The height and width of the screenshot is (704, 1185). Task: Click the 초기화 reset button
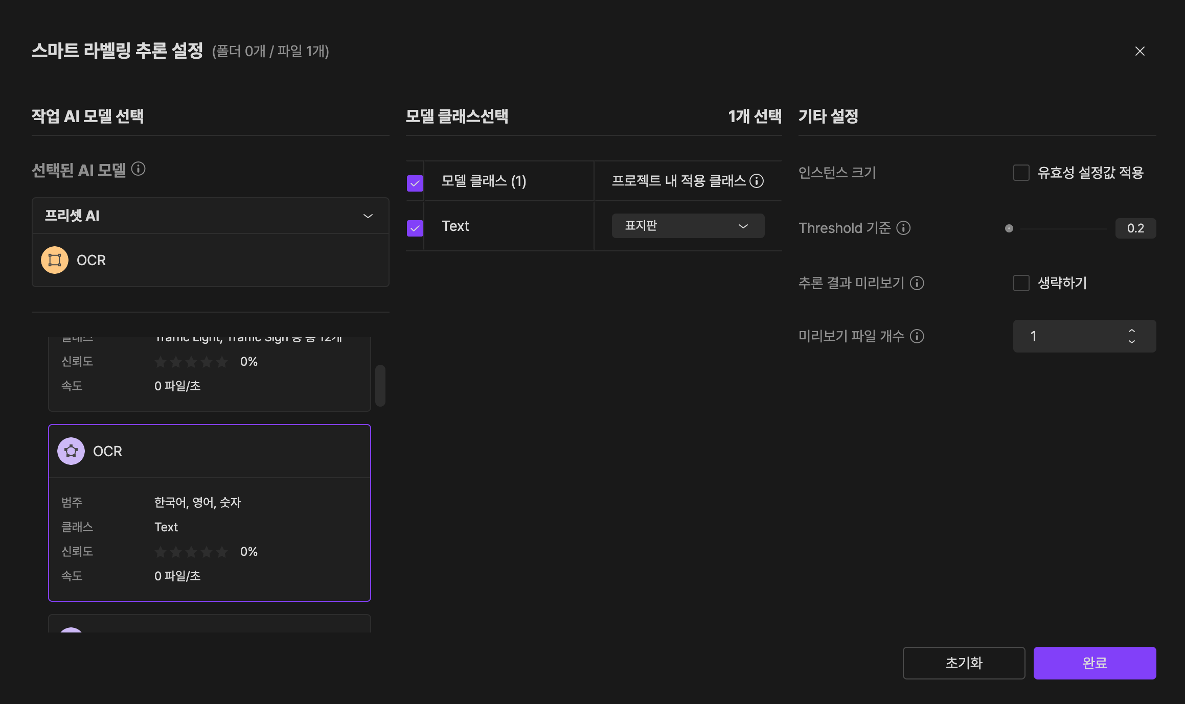click(x=964, y=663)
